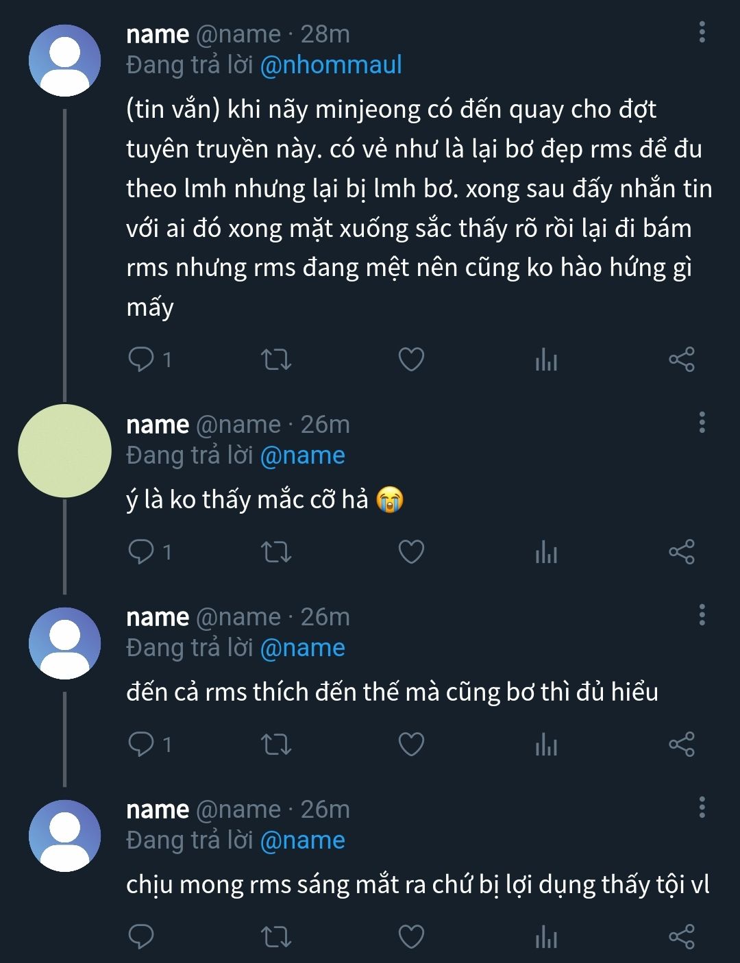
Task: Open the pale green profile avatar
Action: (x=64, y=451)
